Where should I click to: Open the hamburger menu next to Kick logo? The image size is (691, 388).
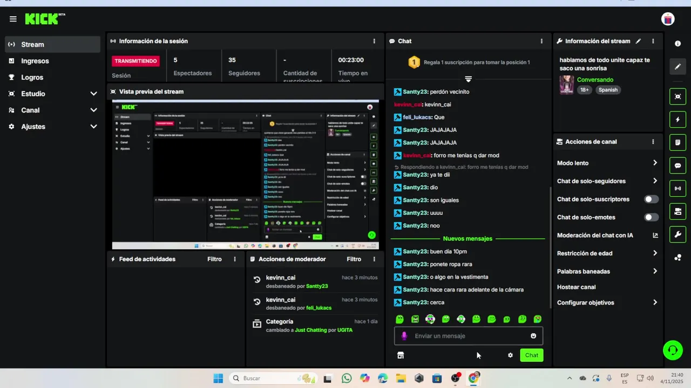pyautogui.click(x=13, y=19)
